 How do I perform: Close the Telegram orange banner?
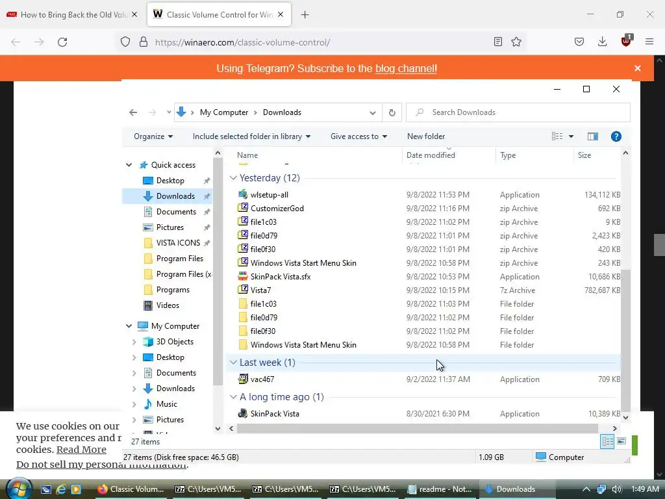pyautogui.click(x=638, y=68)
